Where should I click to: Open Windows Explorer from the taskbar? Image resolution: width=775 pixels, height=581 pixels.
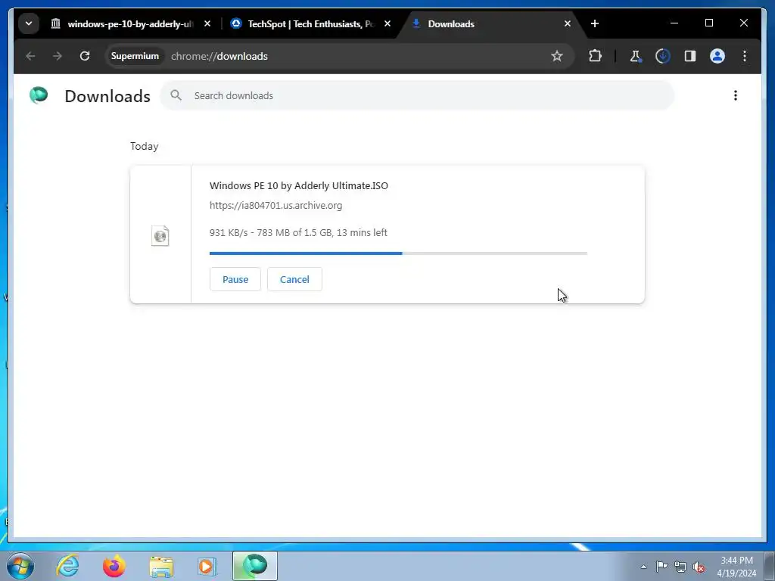tap(161, 566)
